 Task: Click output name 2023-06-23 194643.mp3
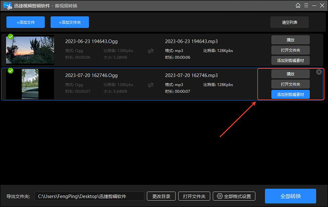[192, 41]
